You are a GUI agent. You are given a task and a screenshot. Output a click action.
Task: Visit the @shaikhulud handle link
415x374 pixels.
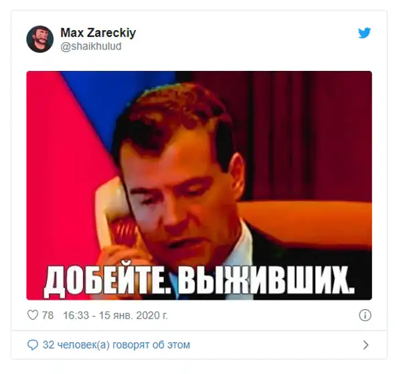pyautogui.click(x=91, y=46)
